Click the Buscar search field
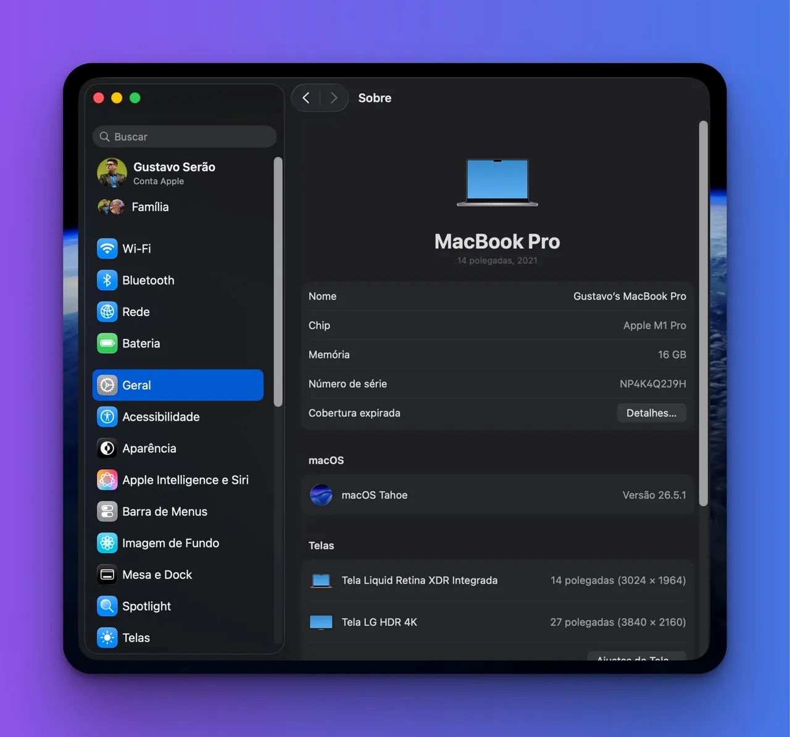The image size is (790, 737). tap(185, 136)
